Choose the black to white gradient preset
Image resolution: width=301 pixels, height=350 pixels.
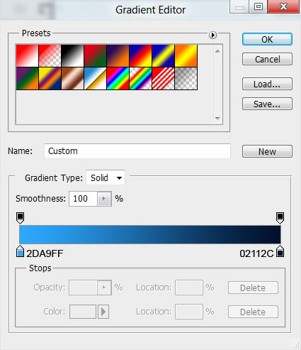pos(72,56)
